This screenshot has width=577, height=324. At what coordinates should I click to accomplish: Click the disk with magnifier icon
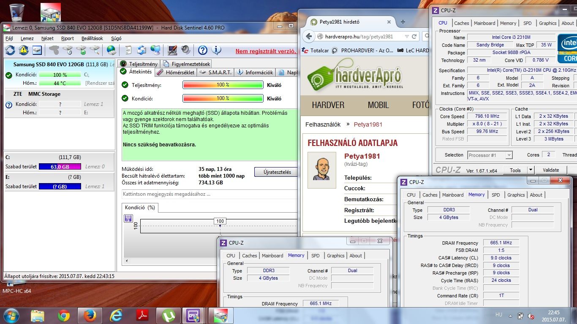click(95, 51)
